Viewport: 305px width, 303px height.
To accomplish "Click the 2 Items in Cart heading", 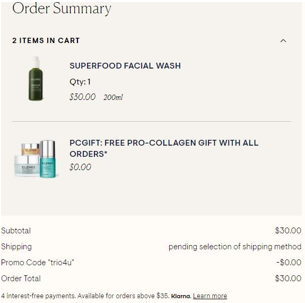I will 46,40.
